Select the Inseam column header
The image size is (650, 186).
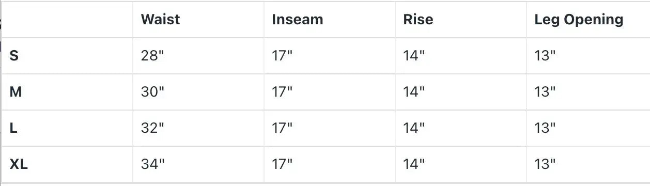click(x=297, y=20)
